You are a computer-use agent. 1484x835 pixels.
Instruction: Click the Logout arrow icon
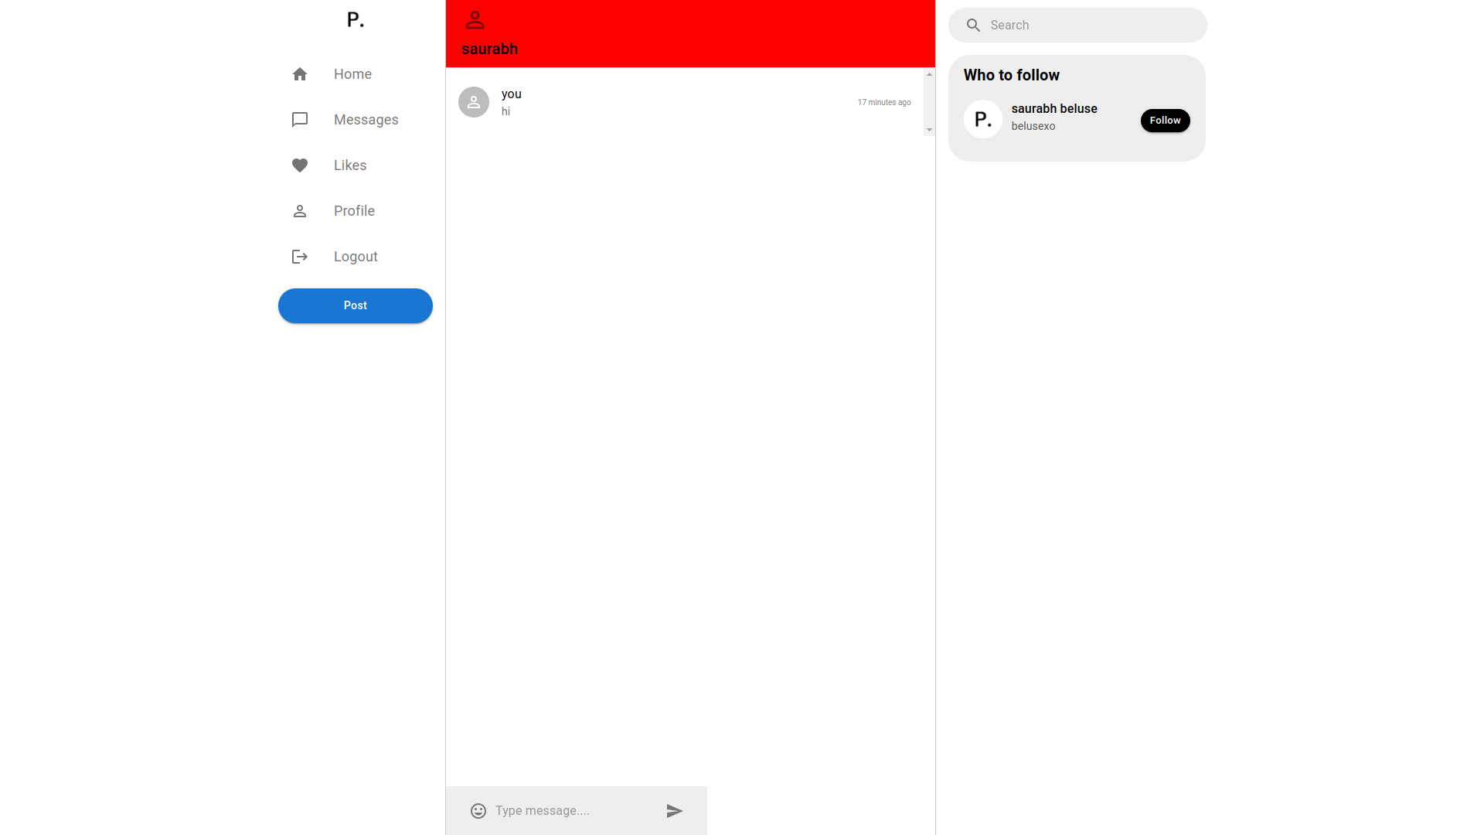coord(298,256)
